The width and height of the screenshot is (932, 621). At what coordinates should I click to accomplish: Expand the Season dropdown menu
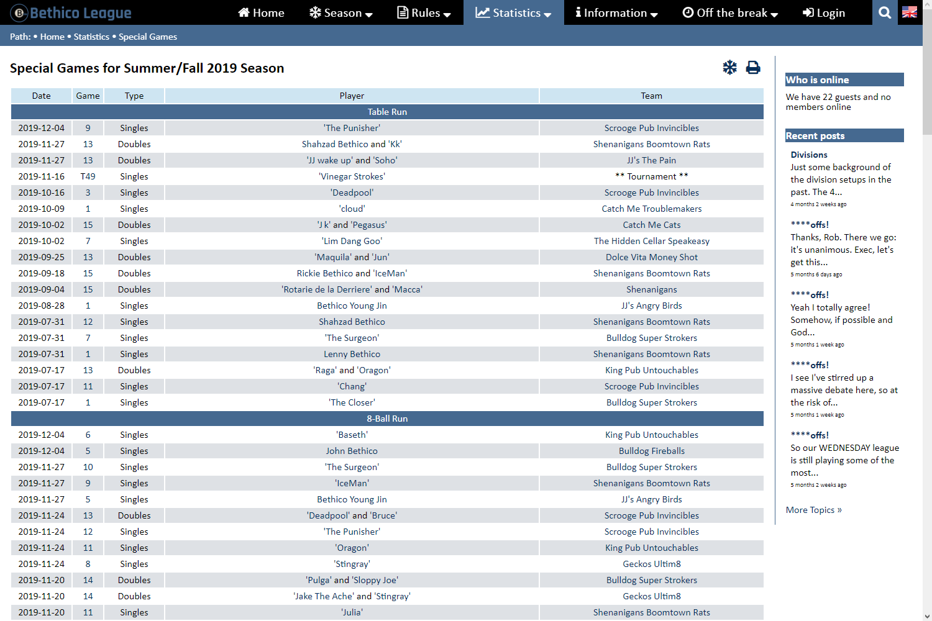341,12
